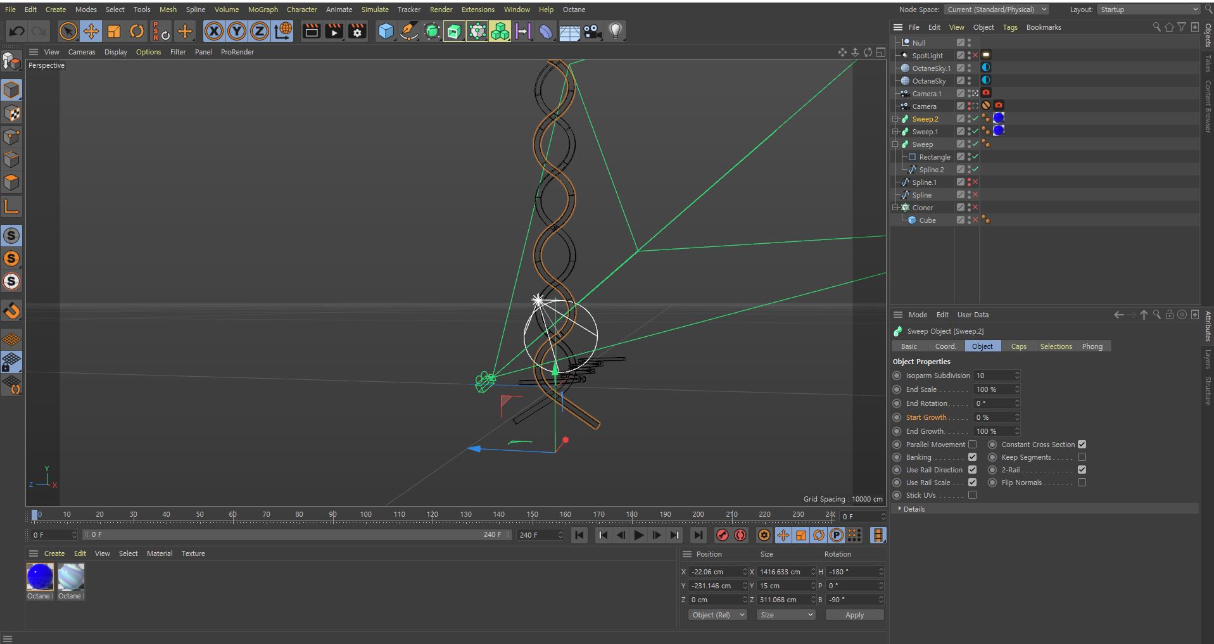Click frame 100 on the timeline ruler

click(x=366, y=515)
